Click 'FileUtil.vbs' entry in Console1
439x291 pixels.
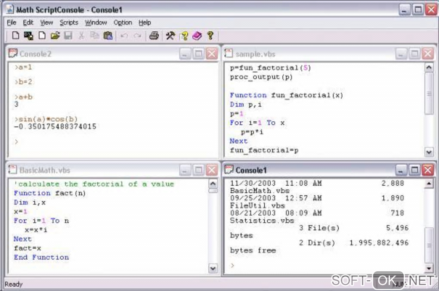point(257,205)
